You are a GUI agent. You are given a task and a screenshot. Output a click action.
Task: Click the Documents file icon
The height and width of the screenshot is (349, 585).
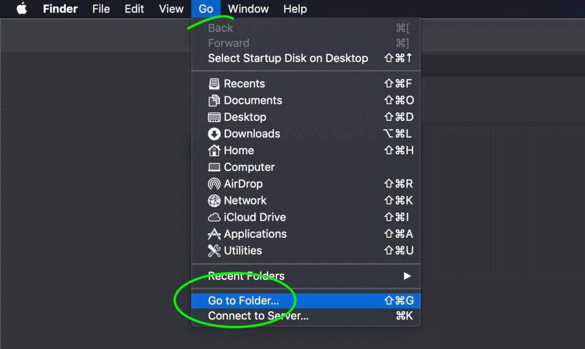(214, 100)
